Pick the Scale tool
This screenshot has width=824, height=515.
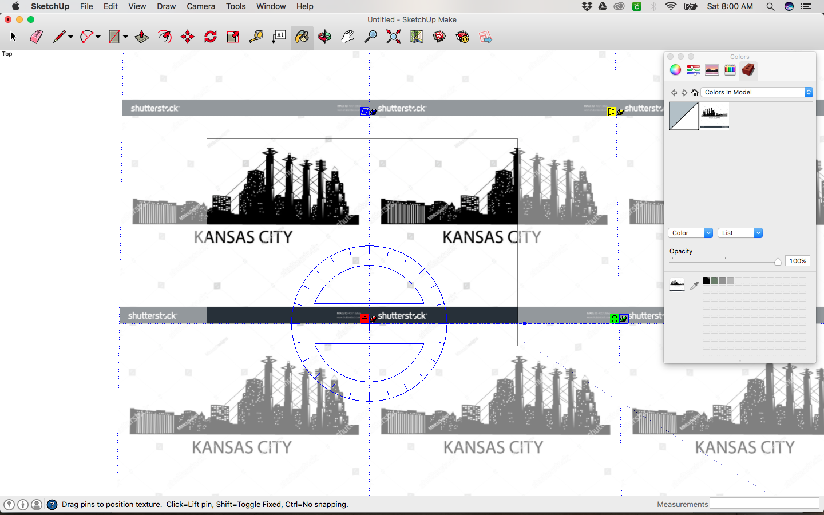coord(233,37)
